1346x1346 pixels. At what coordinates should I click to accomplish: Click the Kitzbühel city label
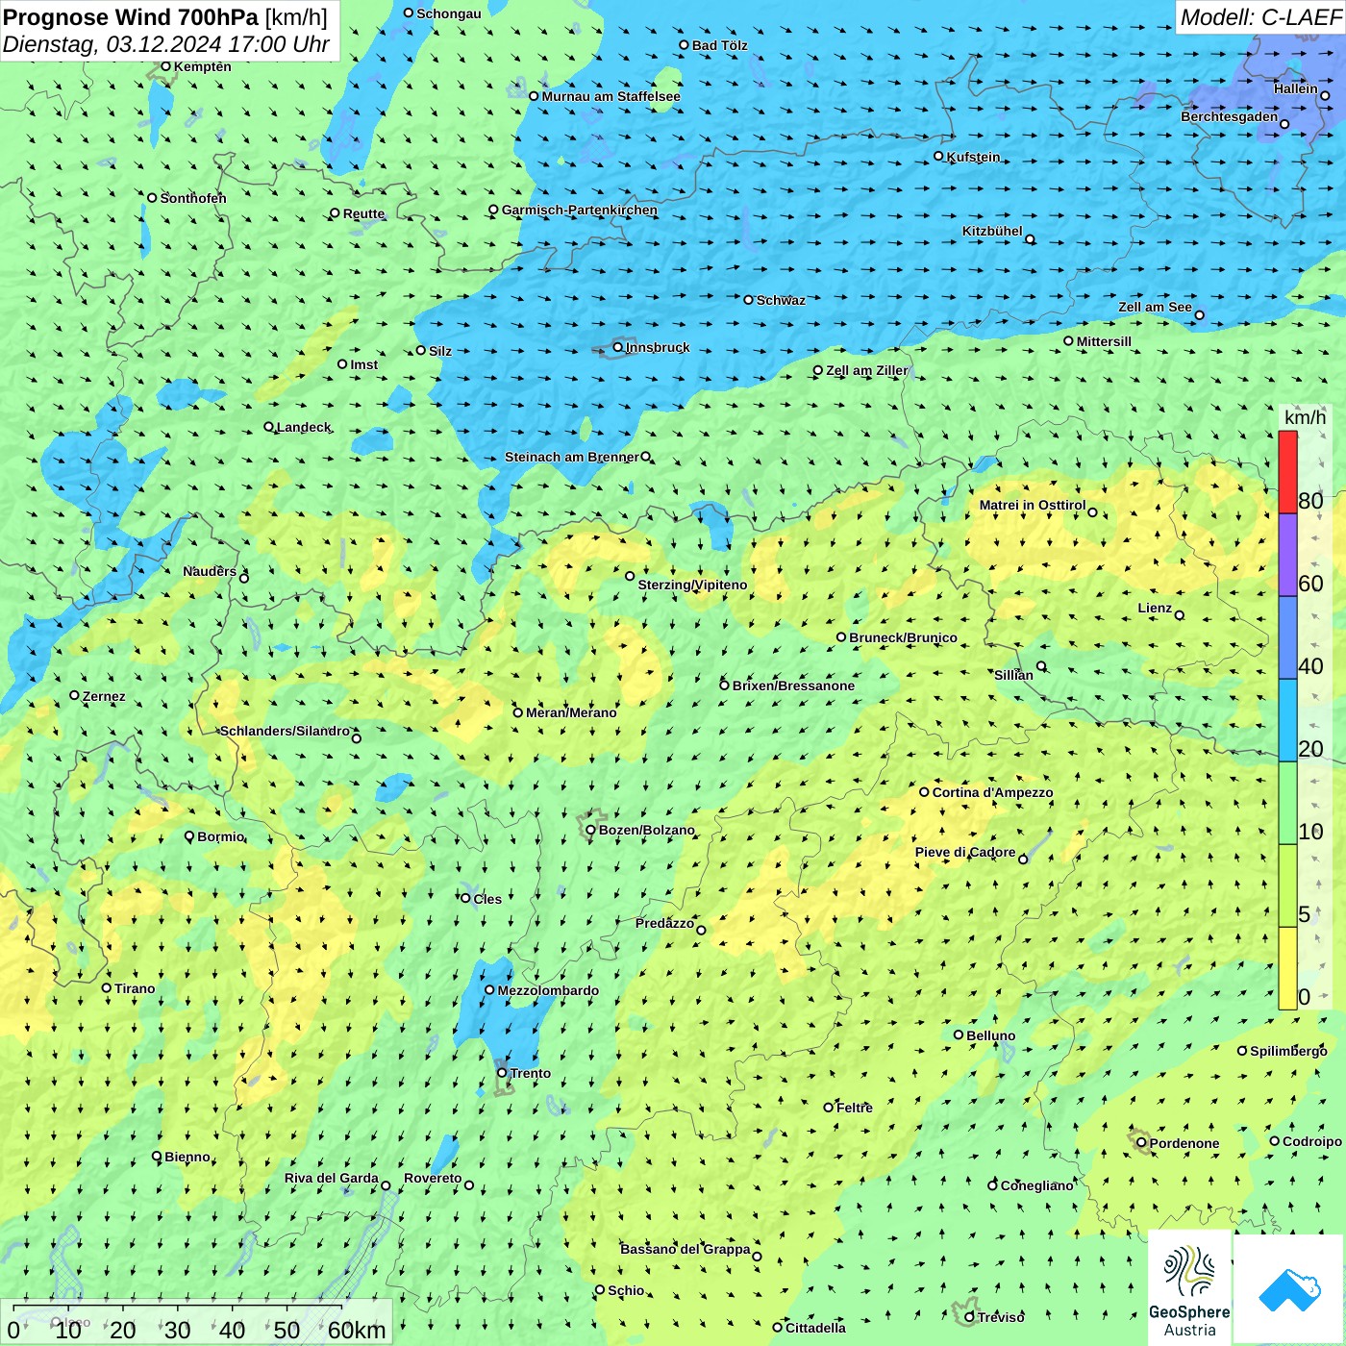click(x=992, y=231)
